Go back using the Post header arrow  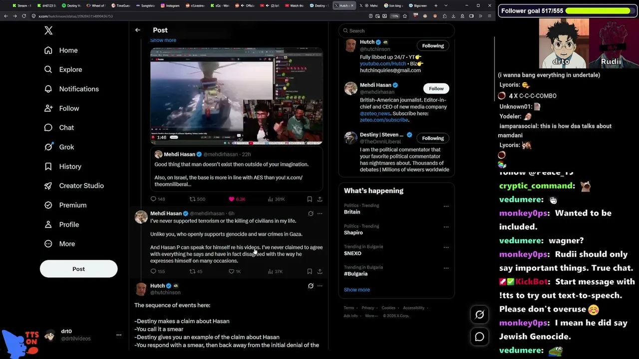pos(138,30)
